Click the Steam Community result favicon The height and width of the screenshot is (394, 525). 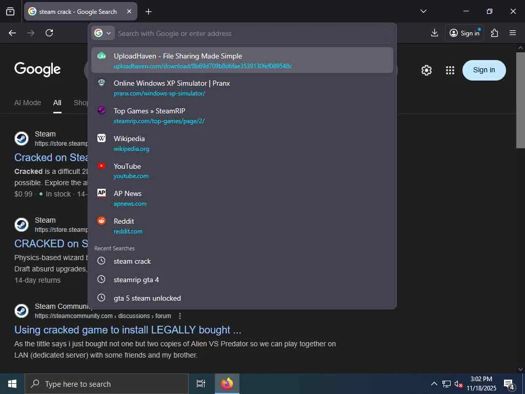tap(22, 310)
